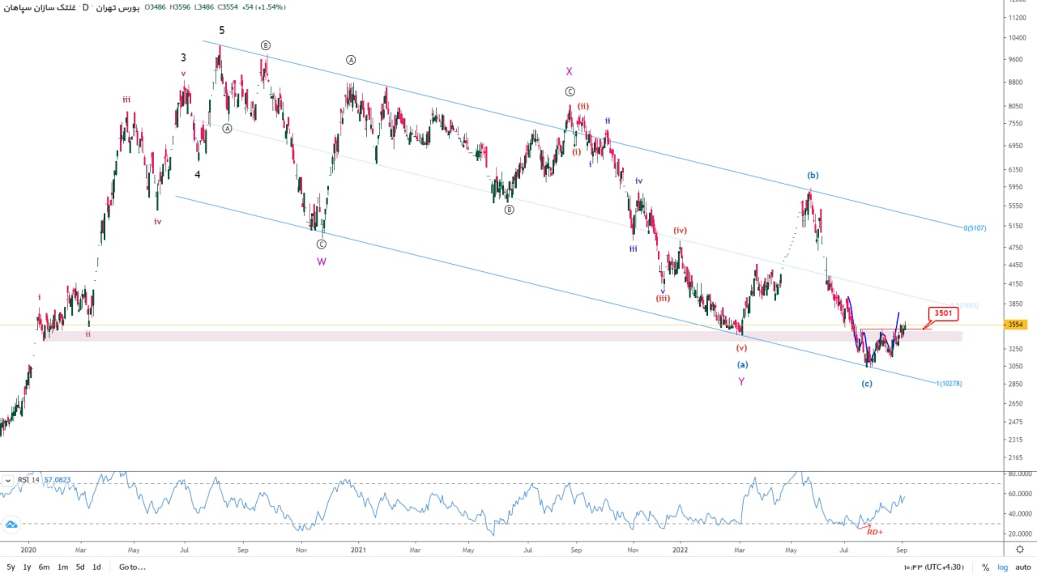The image size is (1037, 578).
Task: Set time range to 5y
Action: coord(10,567)
